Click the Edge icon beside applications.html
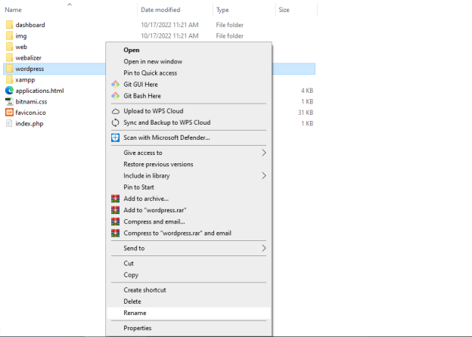This screenshot has height=337, width=472. [9, 91]
